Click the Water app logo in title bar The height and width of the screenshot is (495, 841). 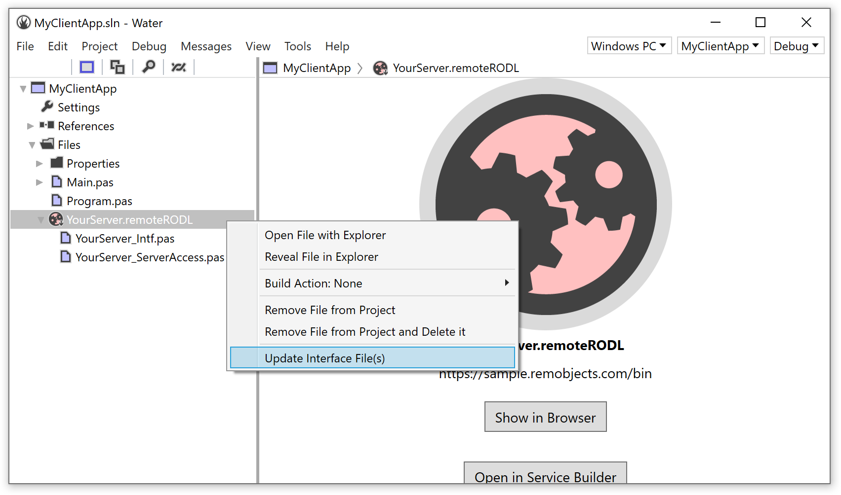click(x=23, y=23)
